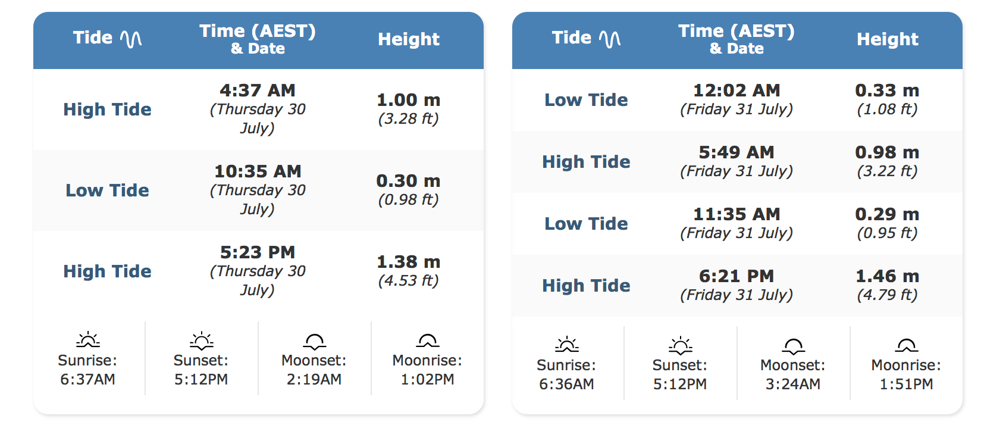This screenshot has width=984, height=422.
Task: Click the tide wave icon in right header
Action: pyautogui.click(x=610, y=39)
